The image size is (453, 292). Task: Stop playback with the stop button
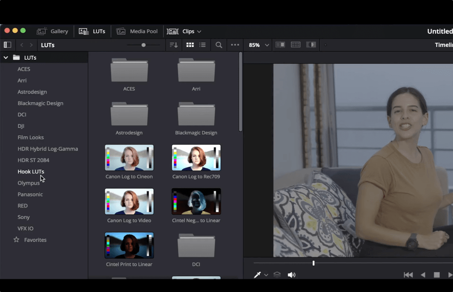click(437, 275)
